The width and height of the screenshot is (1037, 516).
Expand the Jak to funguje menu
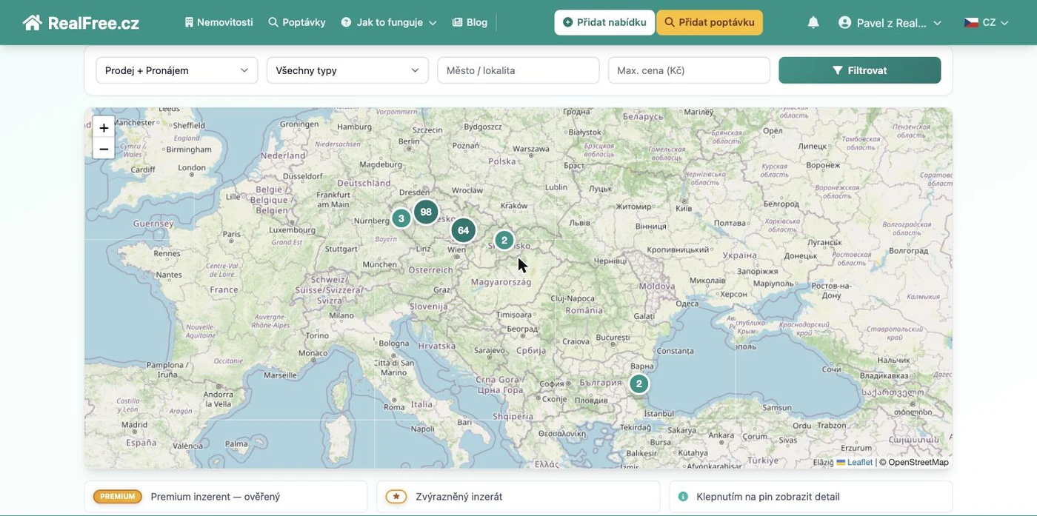(x=389, y=22)
